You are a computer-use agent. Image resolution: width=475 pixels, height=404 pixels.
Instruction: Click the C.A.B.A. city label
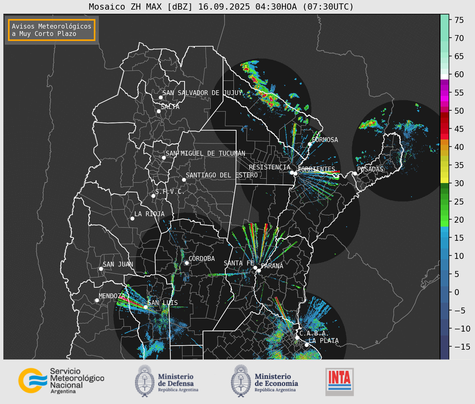(x=314, y=333)
